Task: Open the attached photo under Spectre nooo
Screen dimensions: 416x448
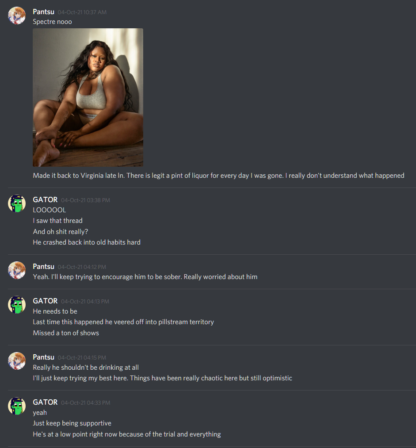Action: (88, 97)
